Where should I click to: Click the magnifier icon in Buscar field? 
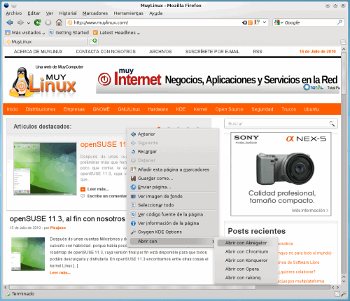pos(332,123)
